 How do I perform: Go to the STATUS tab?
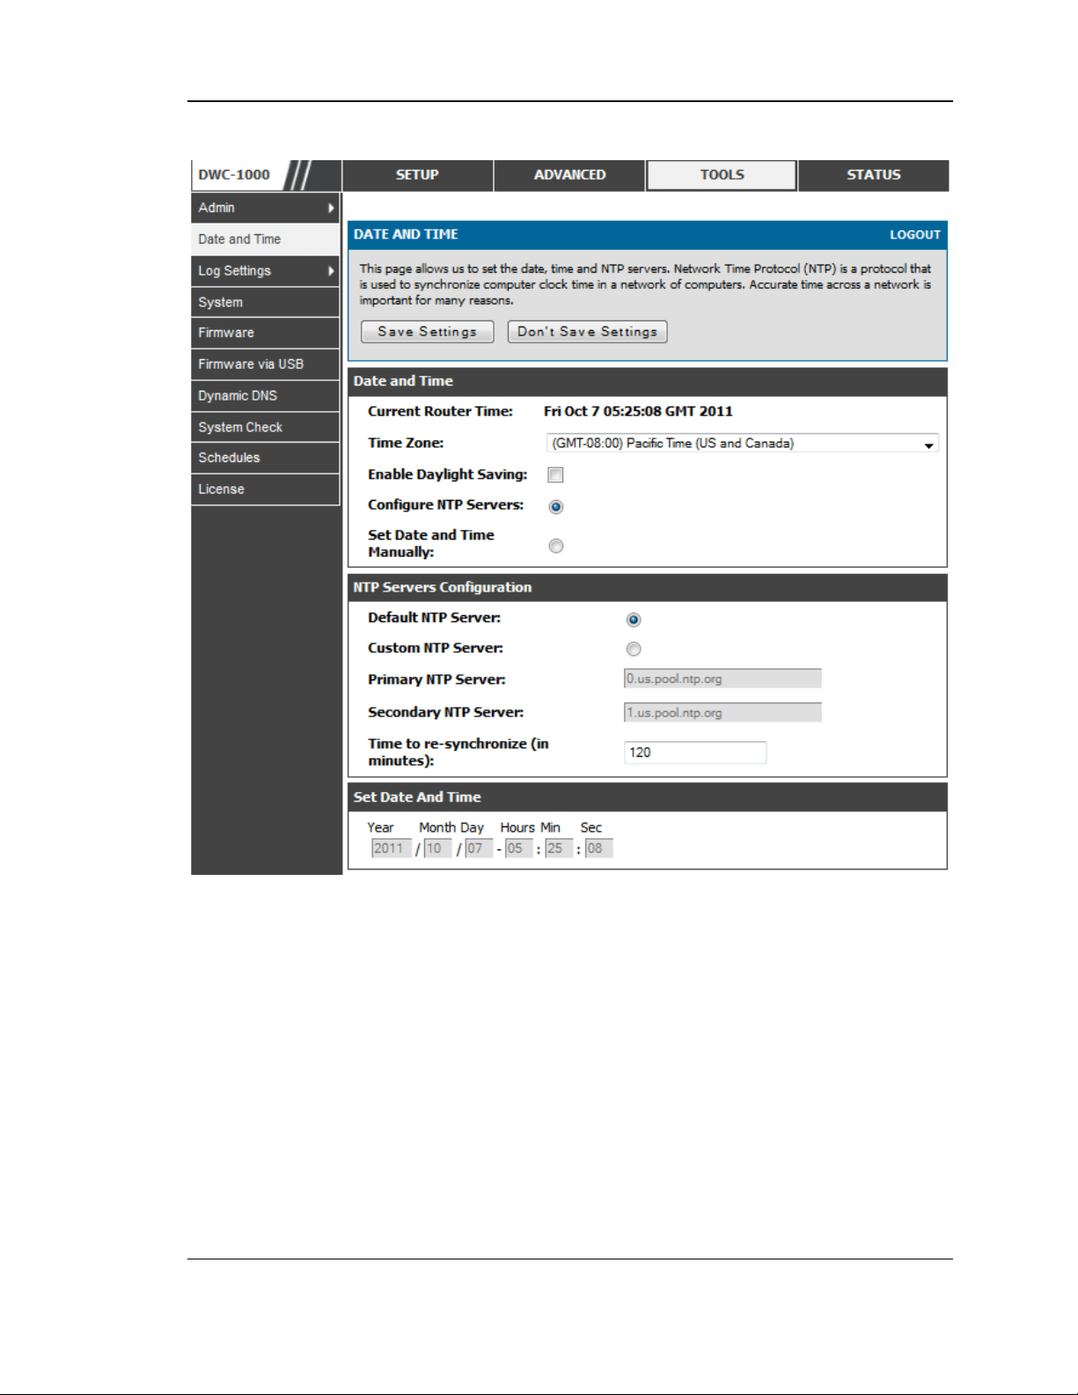(874, 175)
